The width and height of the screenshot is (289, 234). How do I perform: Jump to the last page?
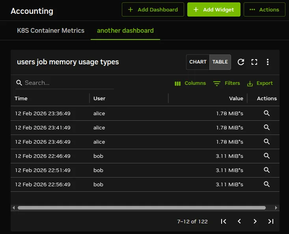pos(271,221)
